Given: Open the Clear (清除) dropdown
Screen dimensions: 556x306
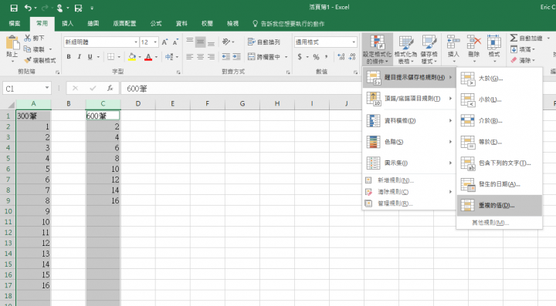Looking at the screenshot, I should click(x=523, y=60).
